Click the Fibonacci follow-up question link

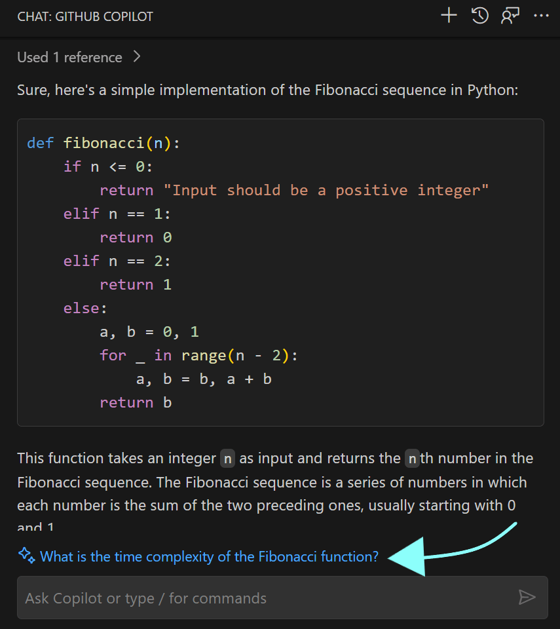pos(208,556)
